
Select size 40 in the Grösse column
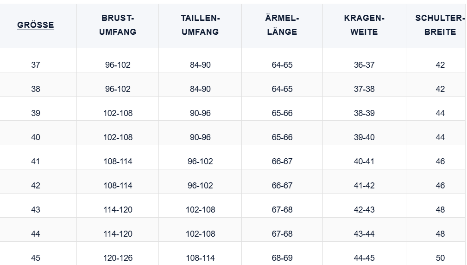(x=36, y=137)
